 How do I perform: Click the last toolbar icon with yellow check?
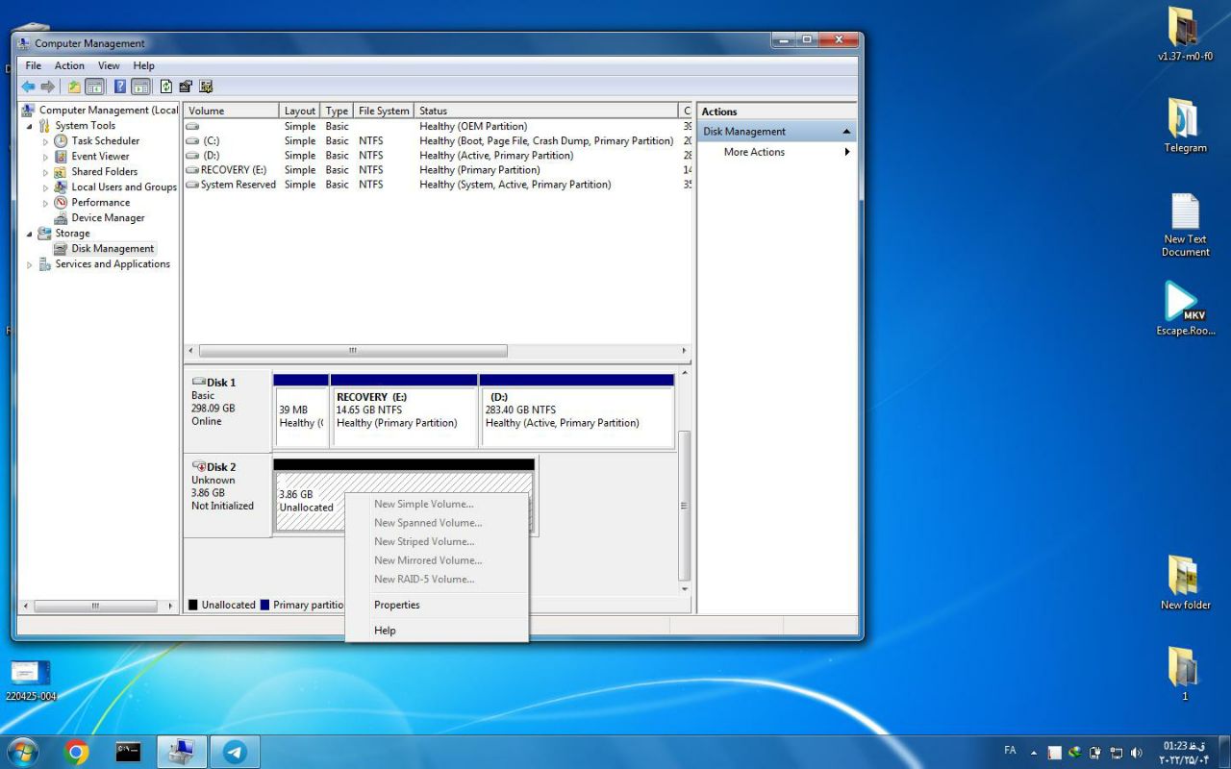(206, 87)
